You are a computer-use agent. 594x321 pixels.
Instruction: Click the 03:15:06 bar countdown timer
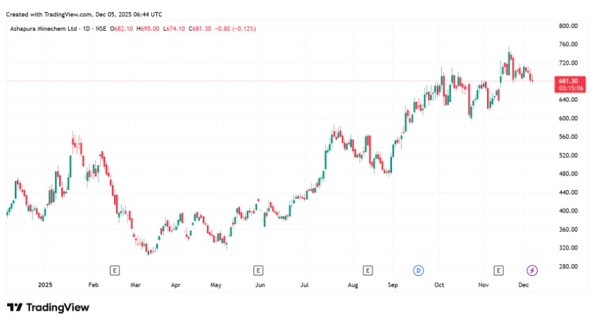[568, 88]
